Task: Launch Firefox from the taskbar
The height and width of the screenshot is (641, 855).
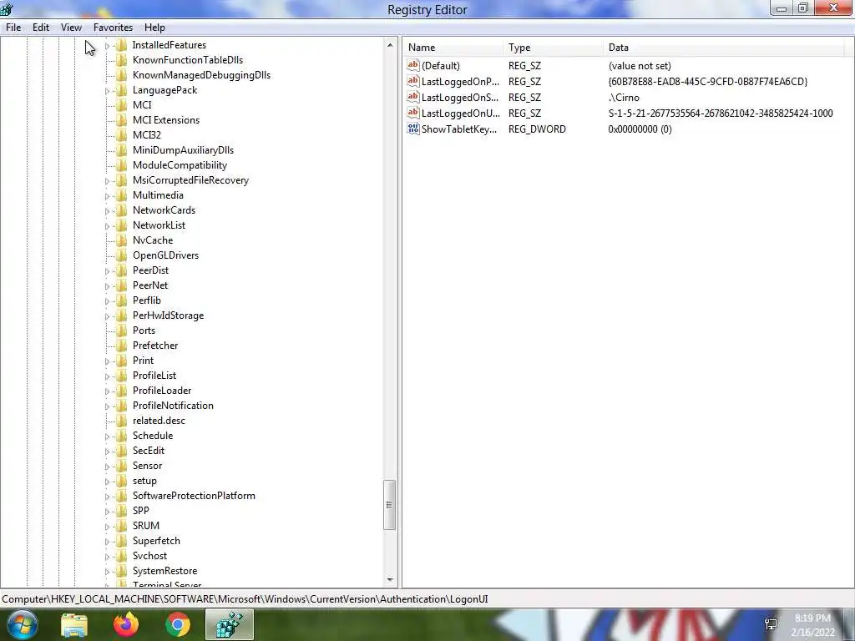Action: [126, 624]
